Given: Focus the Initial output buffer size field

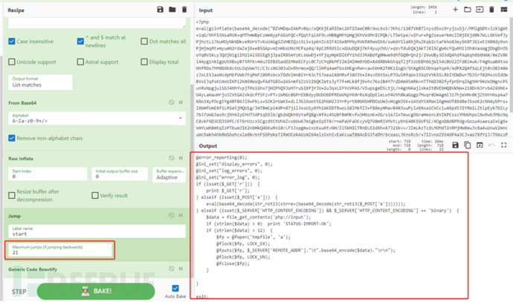Looking at the screenshot, I should [x=120, y=174].
